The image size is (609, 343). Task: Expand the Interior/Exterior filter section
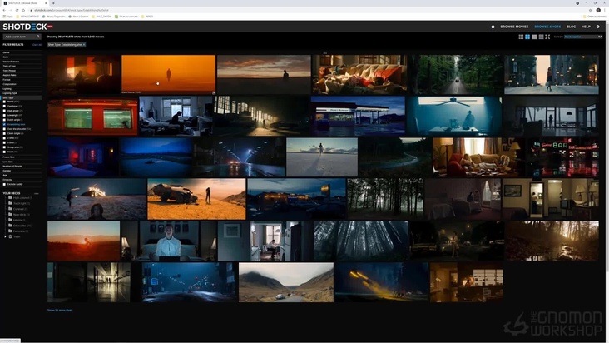point(22,62)
